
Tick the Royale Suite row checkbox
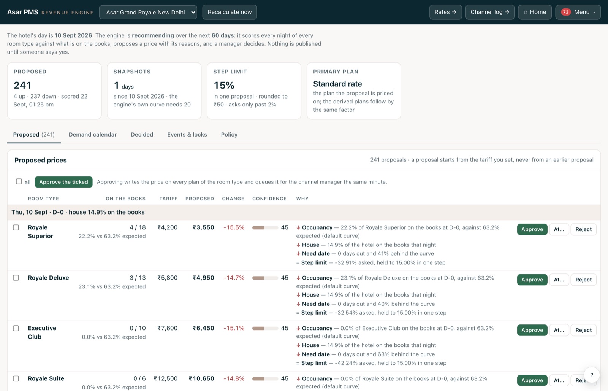16,378
